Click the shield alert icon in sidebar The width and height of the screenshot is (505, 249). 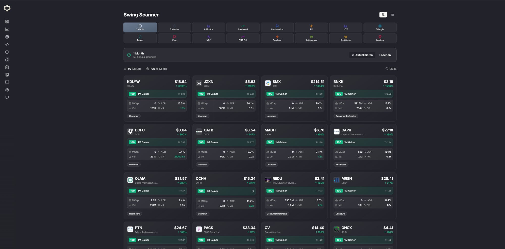click(7, 97)
